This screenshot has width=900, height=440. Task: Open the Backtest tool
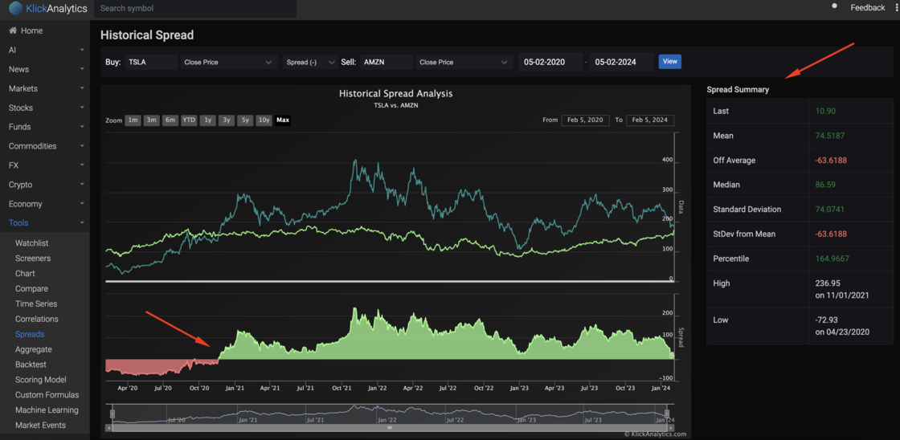pos(31,365)
